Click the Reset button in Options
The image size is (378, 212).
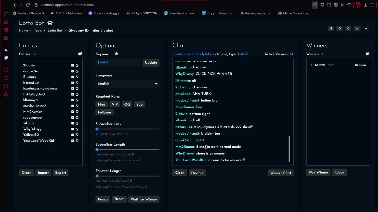pos(119,199)
